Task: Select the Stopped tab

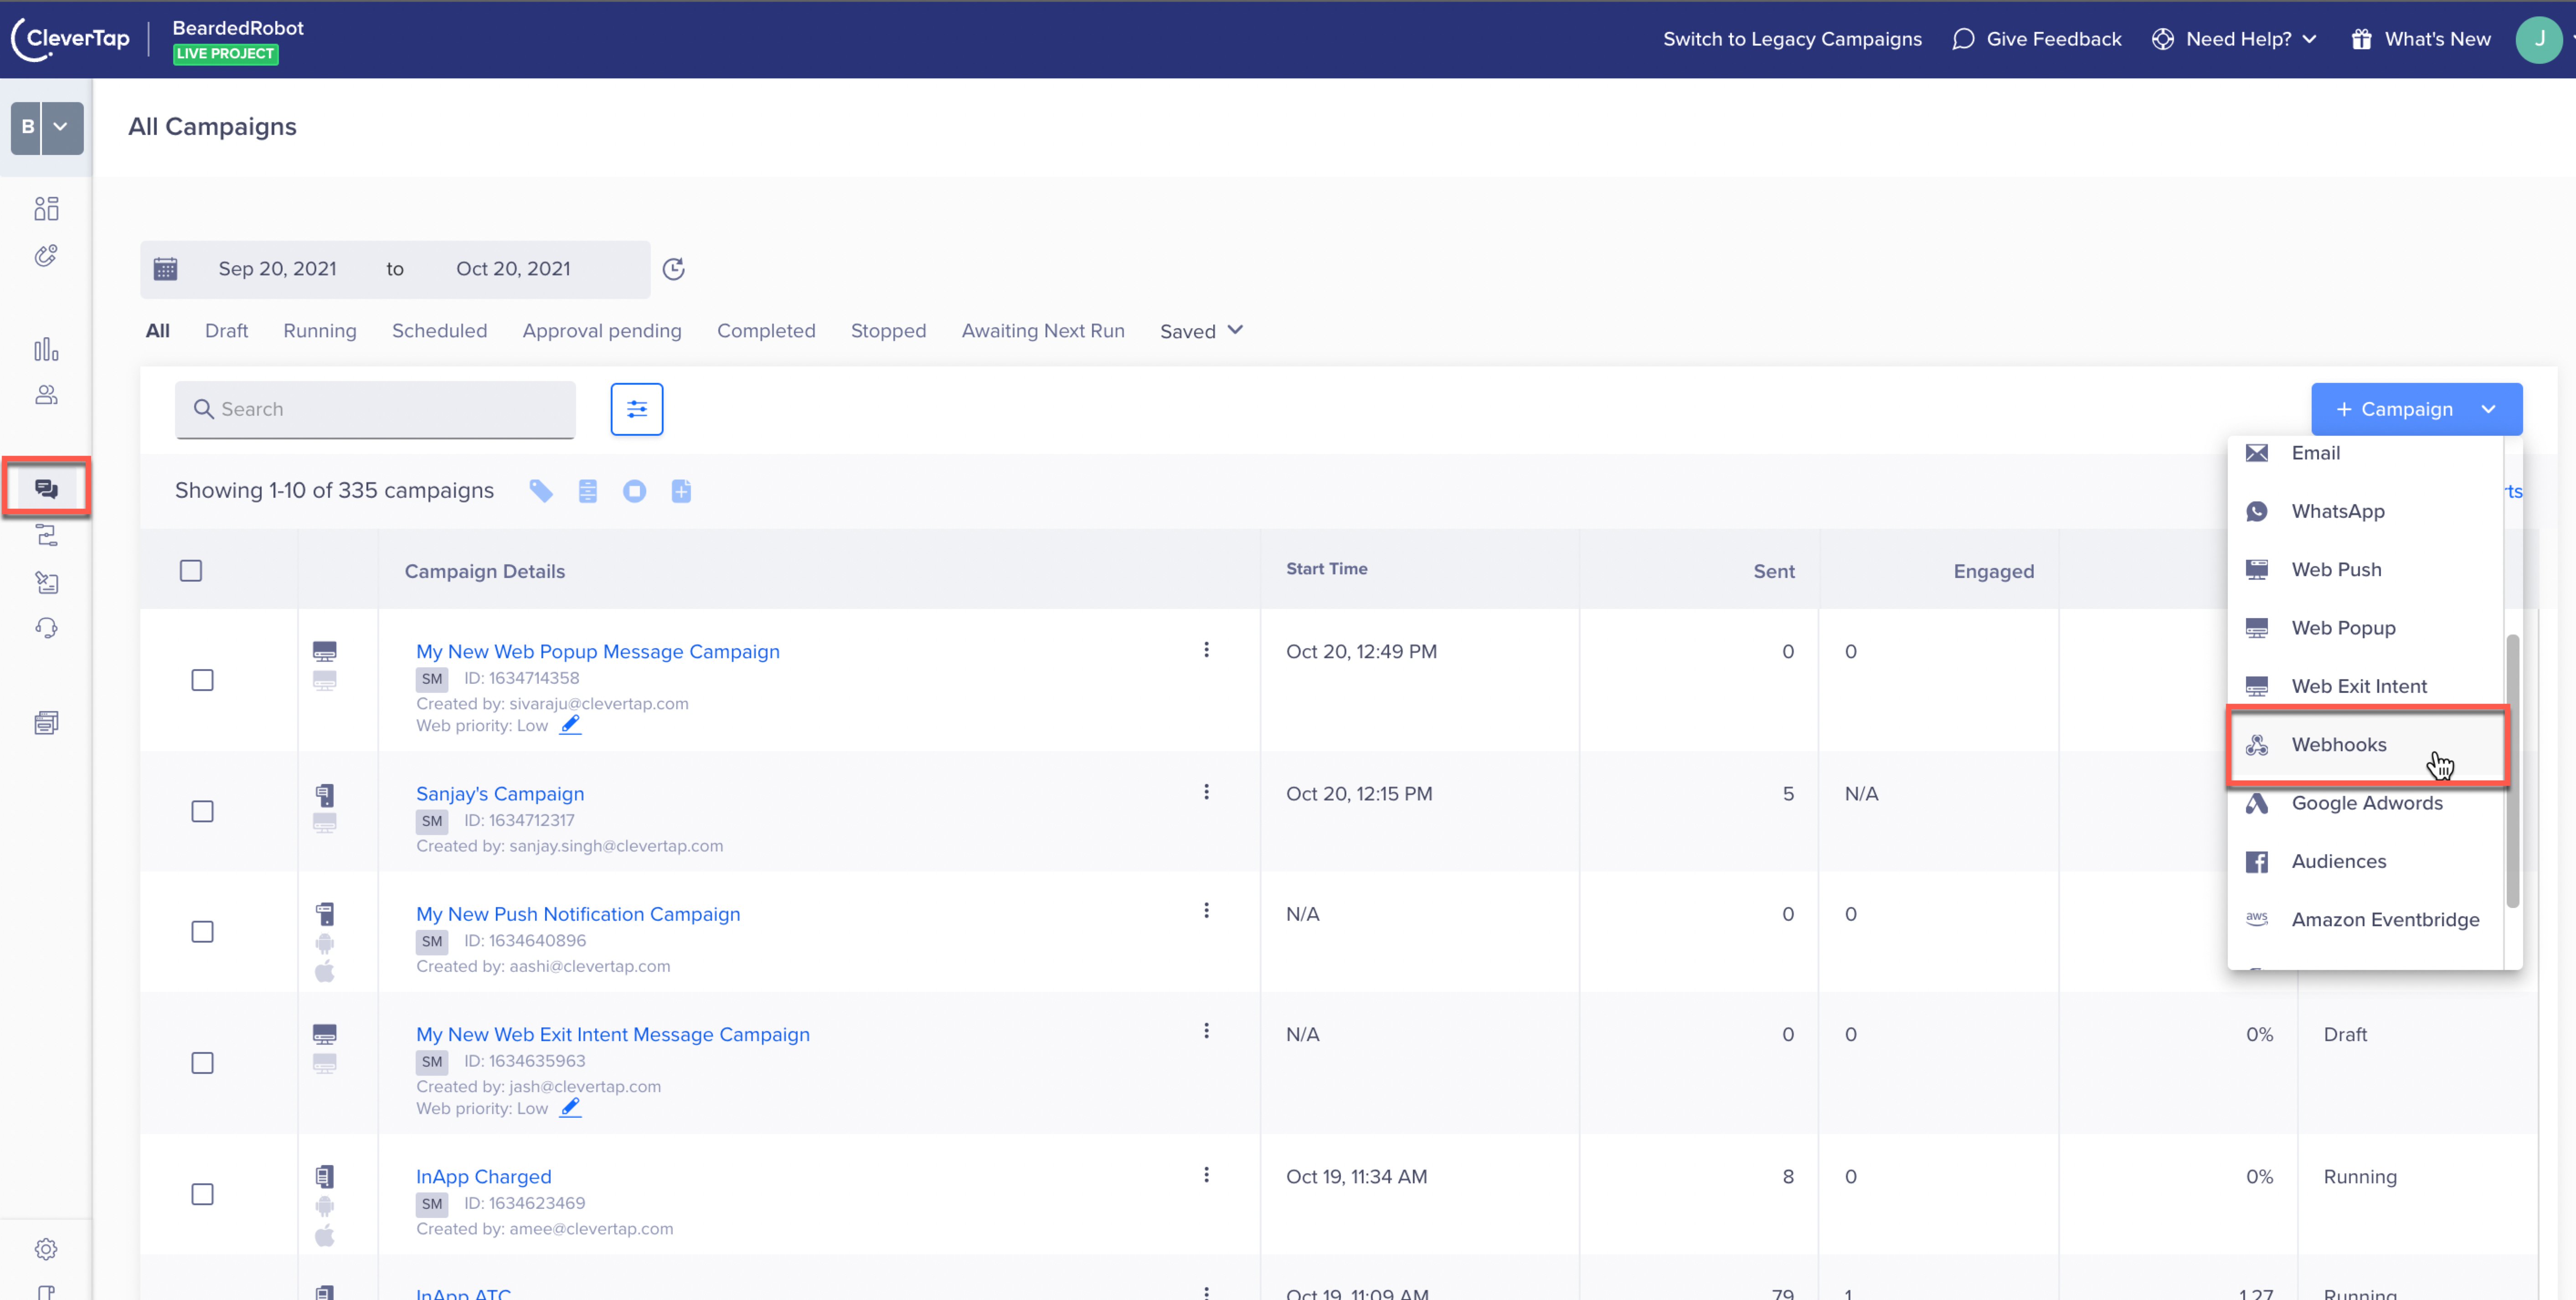Action: (x=888, y=331)
